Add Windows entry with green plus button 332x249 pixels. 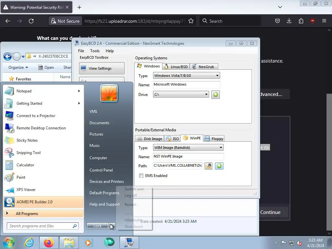click(x=216, y=94)
